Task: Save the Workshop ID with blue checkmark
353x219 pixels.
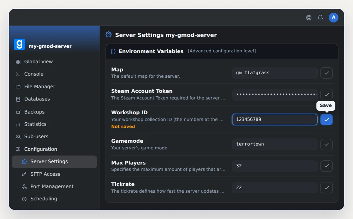Action: tap(327, 120)
